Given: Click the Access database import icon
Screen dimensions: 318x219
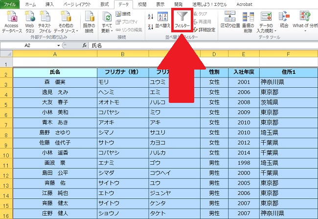Looking at the screenshot, I should [x=11, y=18].
